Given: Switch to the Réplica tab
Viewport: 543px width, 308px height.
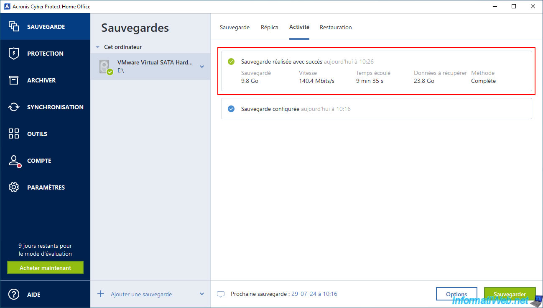Looking at the screenshot, I should pyautogui.click(x=269, y=27).
